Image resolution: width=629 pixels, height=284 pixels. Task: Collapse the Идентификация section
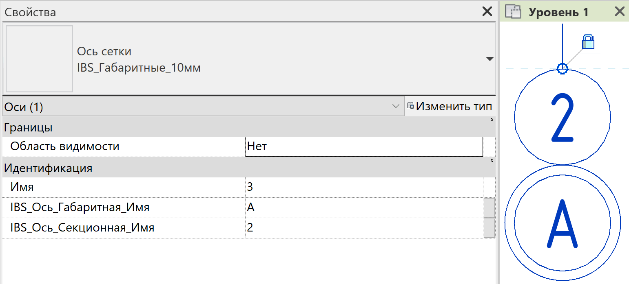(x=491, y=161)
